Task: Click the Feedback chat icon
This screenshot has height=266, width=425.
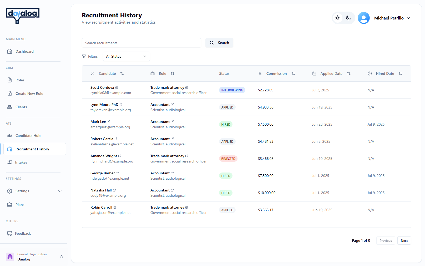Action: coord(9,233)
